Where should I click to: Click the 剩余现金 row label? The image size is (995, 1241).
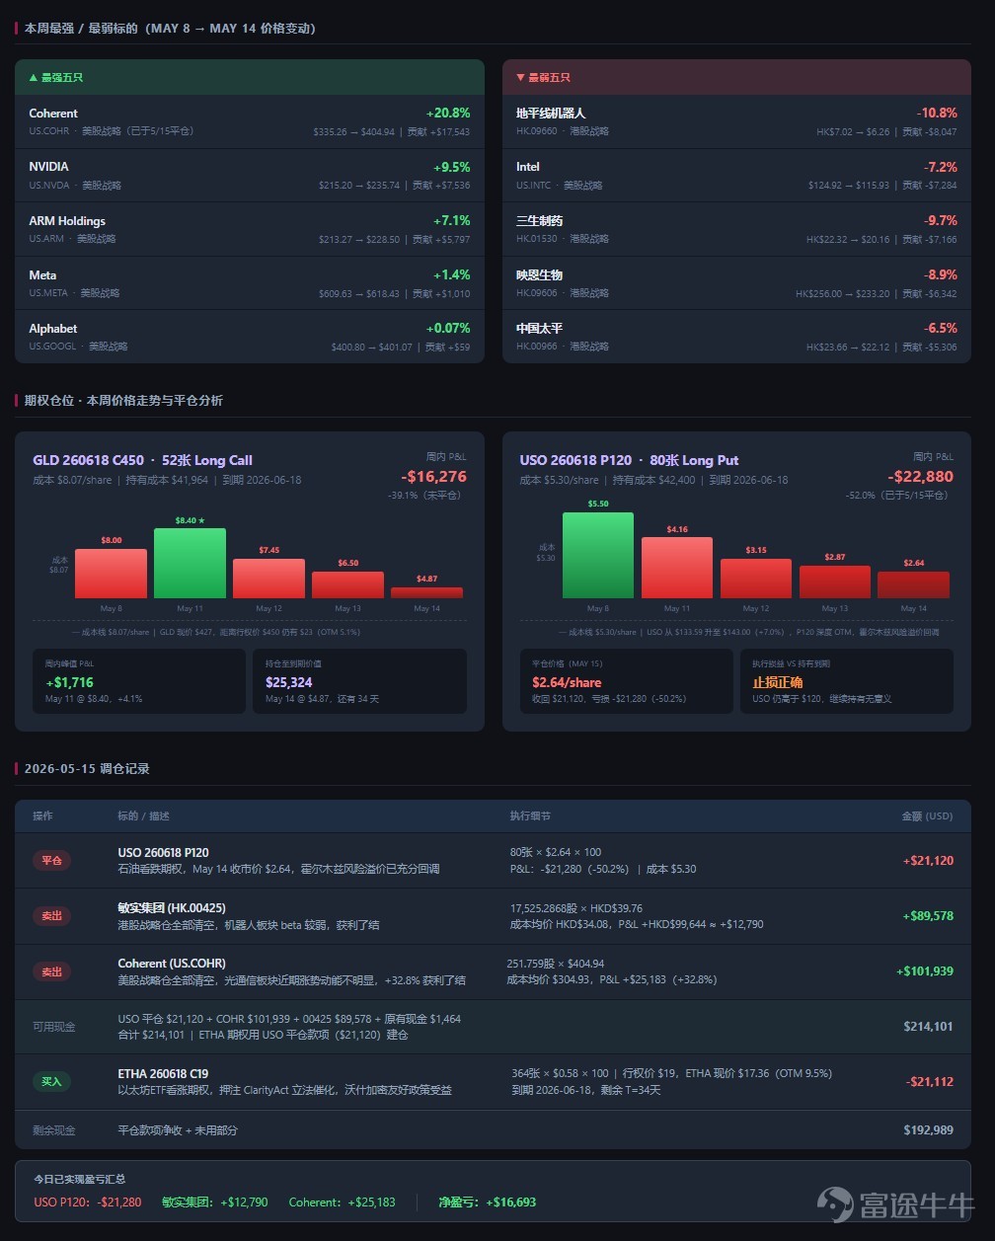(54, 1130)
